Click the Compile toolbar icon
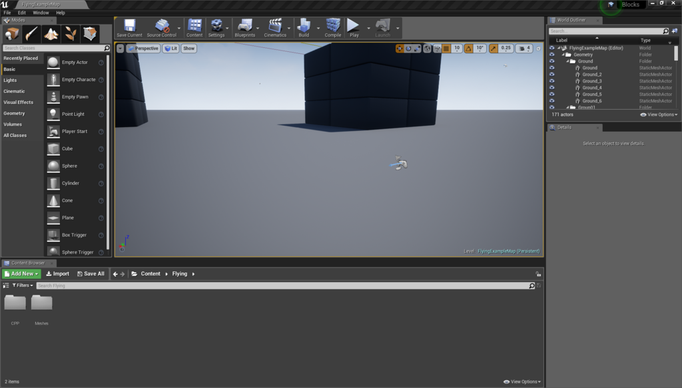 (x=333, y=28)
